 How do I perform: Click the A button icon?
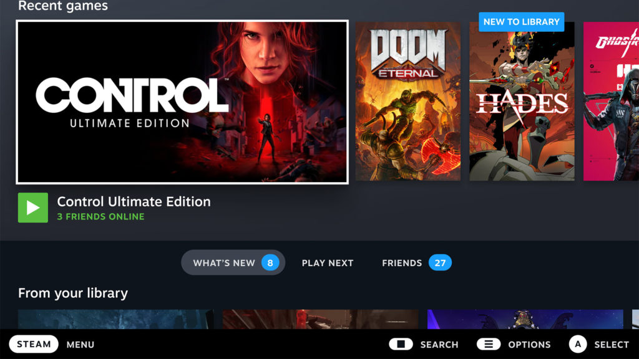pyautogui.click(x=578, y=344)
